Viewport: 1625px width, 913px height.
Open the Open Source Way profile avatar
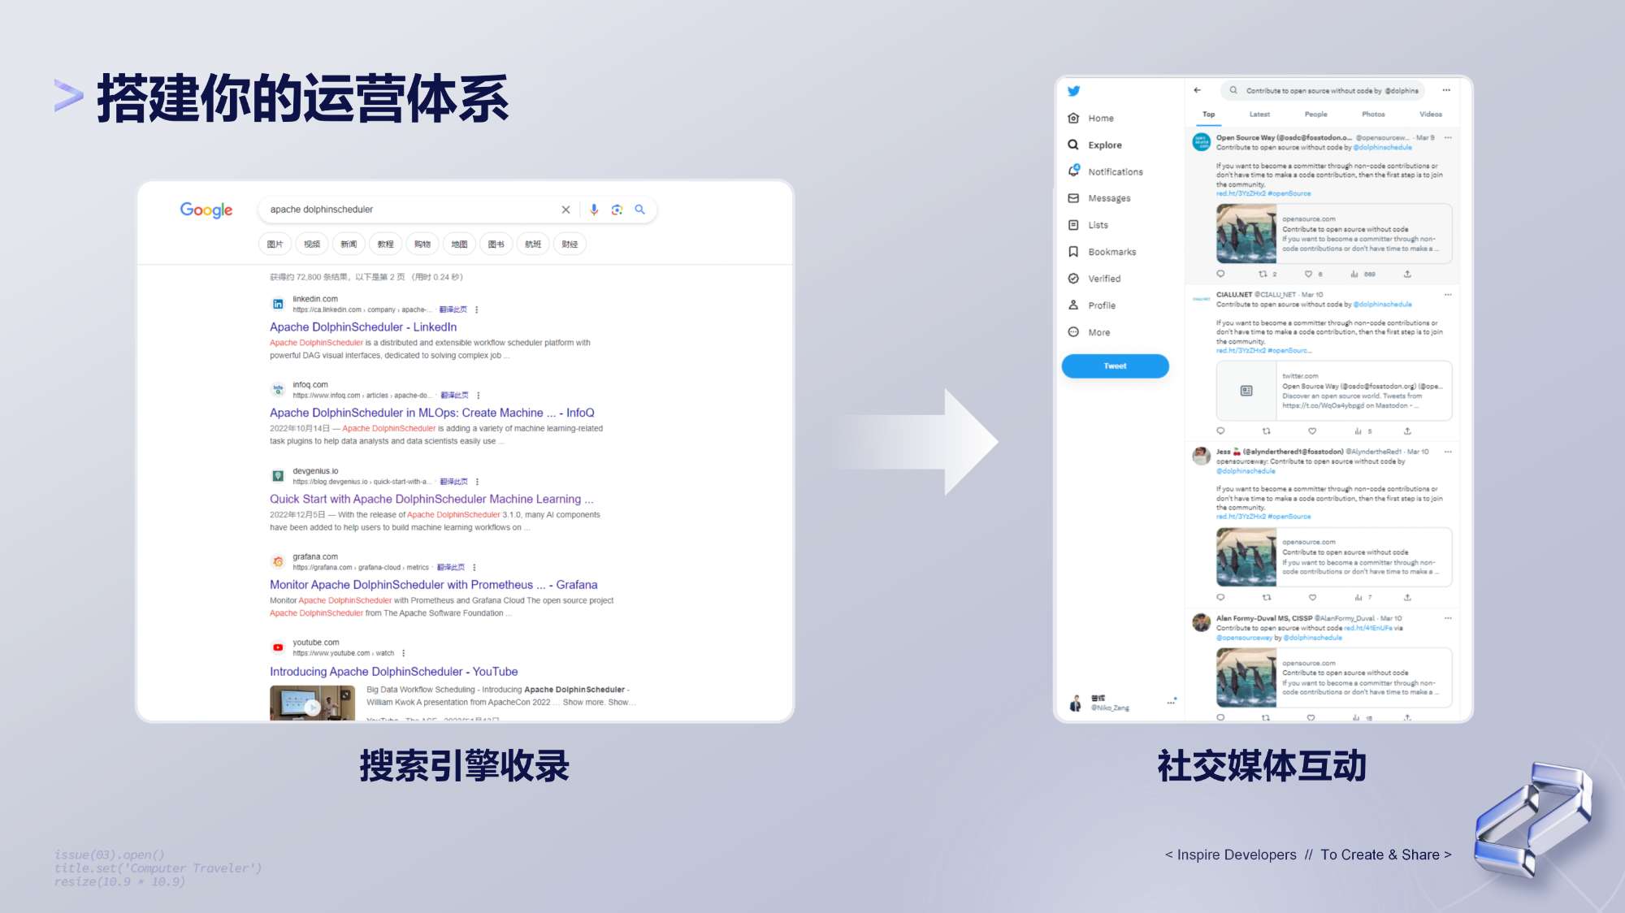click(1202, 142)
